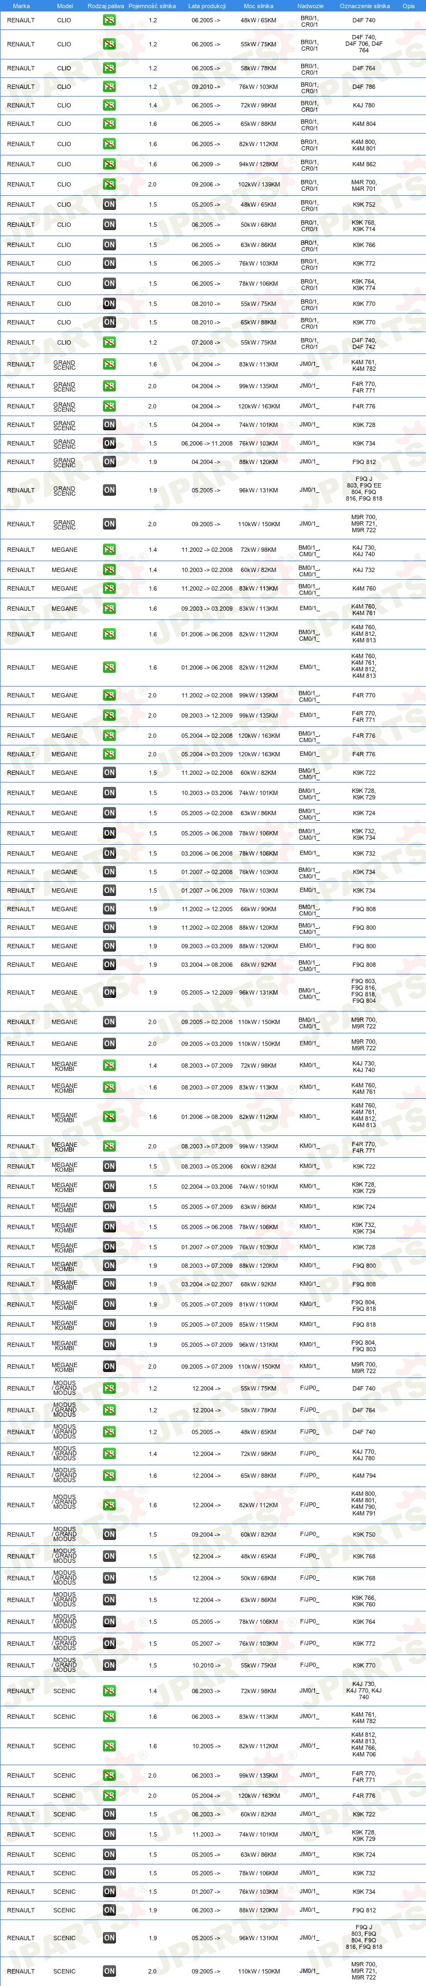Click diesel ON icon in Clio K9K 752 row
Screen dimensions: 426x1986
(x=109, y=204)
